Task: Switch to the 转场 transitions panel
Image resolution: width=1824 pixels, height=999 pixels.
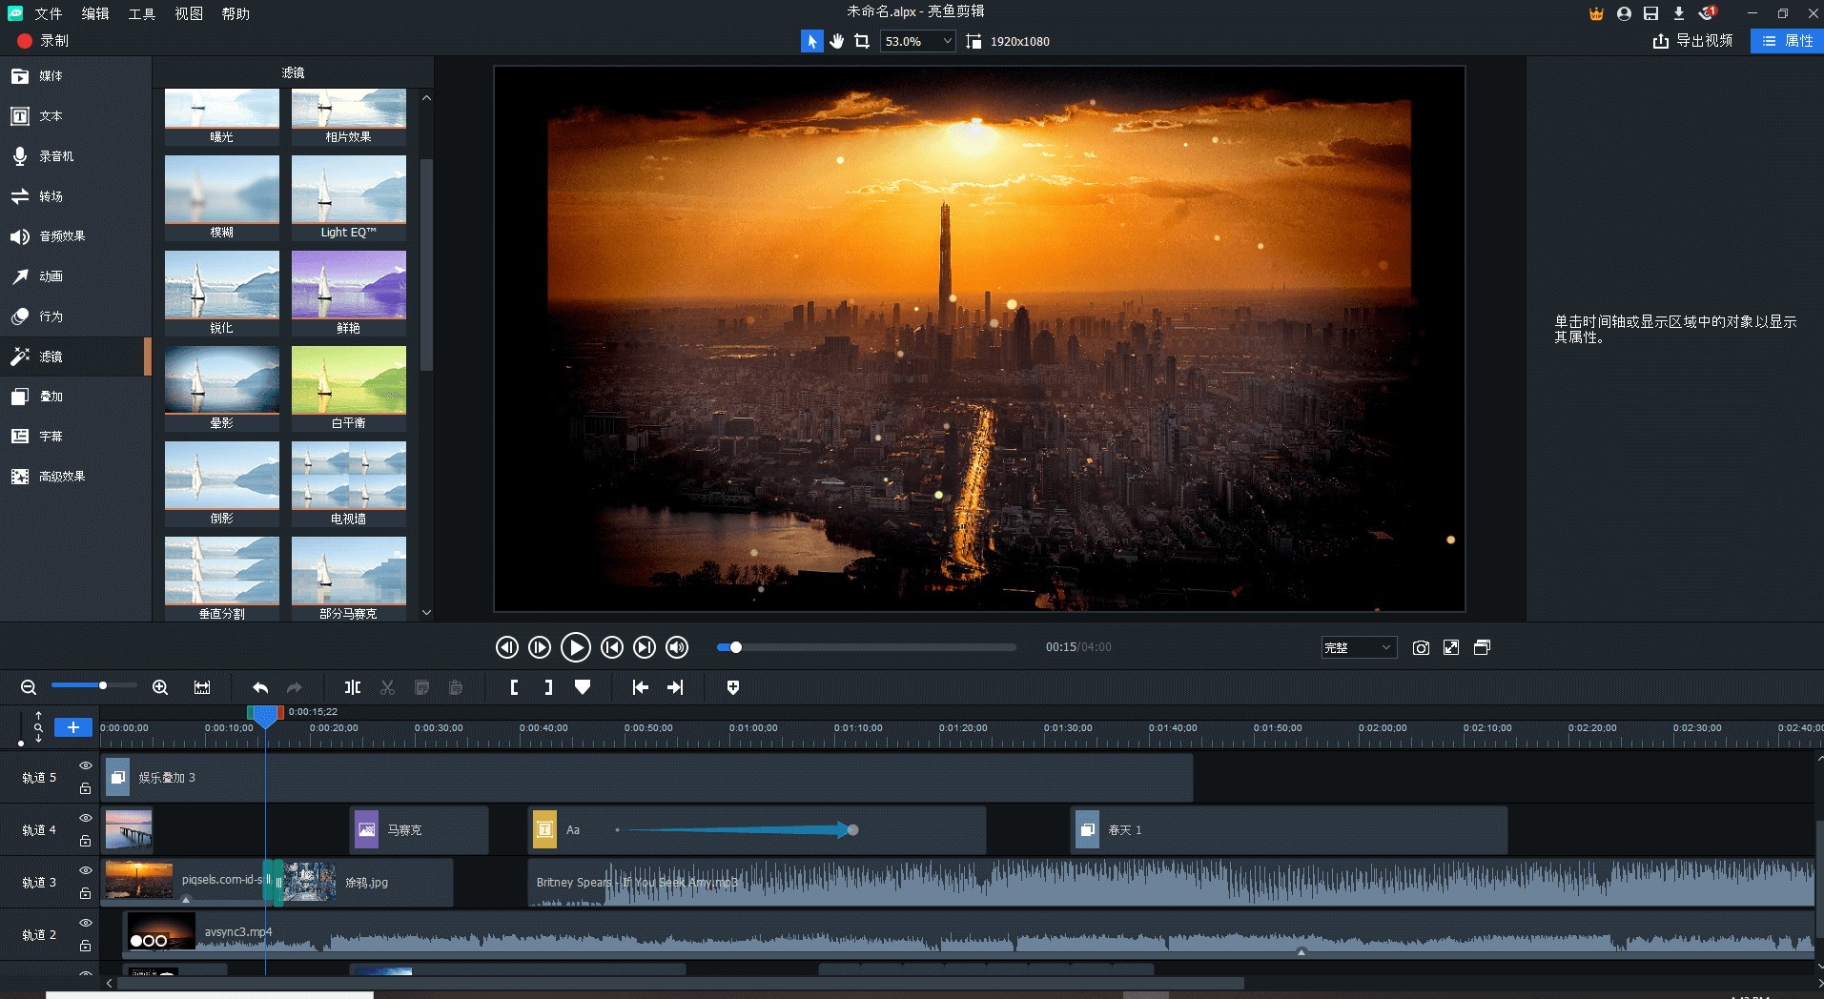Action: click(x=51, y=196)
